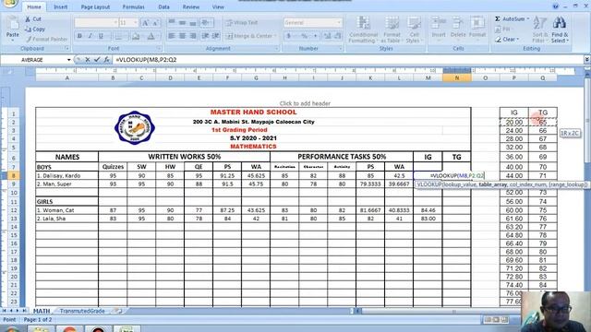The image size is (591, 332).
Task: Expand the AutoSum dropdown arrow
Action: tap(527, 18)
